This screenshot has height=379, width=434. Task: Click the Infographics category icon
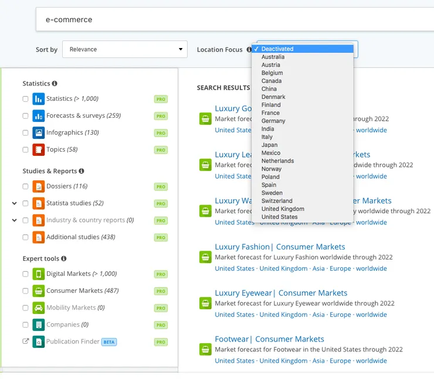point(39,132)
